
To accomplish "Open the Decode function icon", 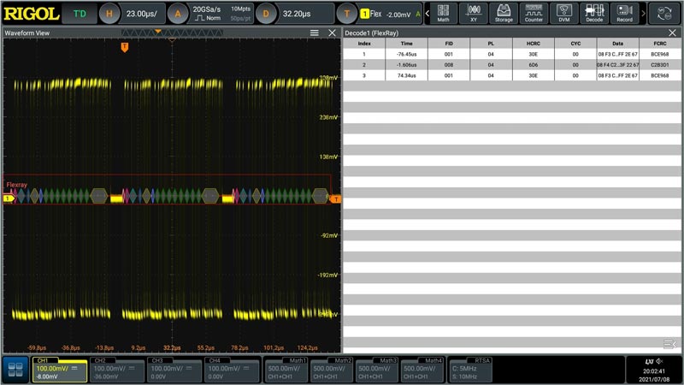I will [594, 14].
